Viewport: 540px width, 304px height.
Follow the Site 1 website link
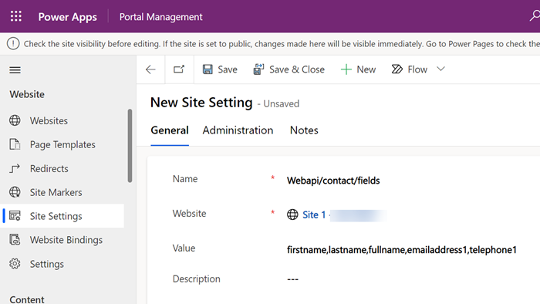tap(314, 214)
